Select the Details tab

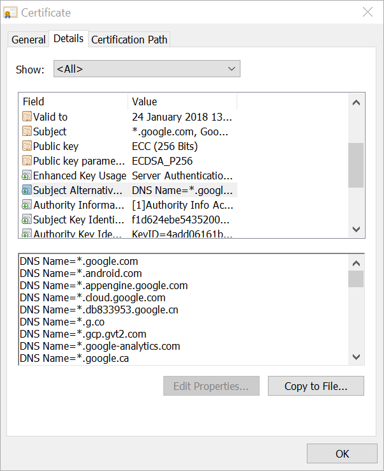[68, 38]
